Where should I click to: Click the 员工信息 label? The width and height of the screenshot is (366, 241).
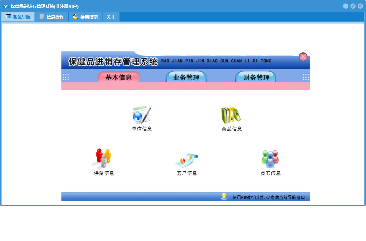click(x=270, y=173)
